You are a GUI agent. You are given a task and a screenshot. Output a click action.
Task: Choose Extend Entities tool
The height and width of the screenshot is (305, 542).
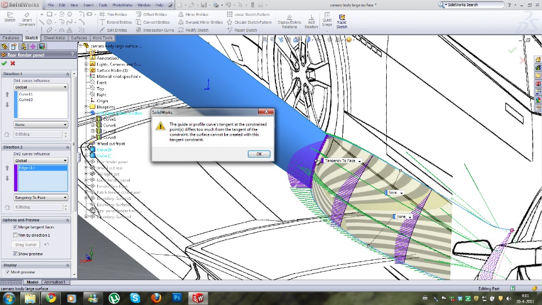(115, 22)
